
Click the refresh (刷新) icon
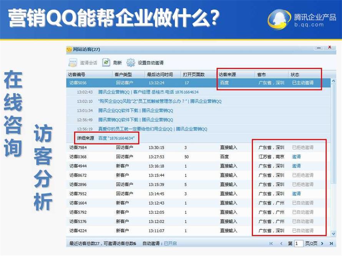click(x=106, y=63)
